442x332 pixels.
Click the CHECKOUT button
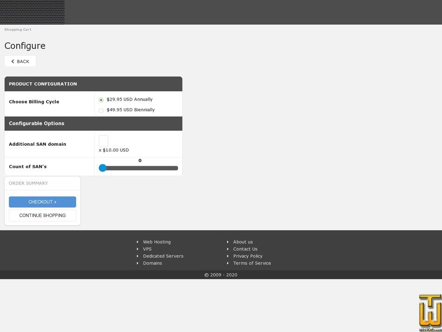42,202
